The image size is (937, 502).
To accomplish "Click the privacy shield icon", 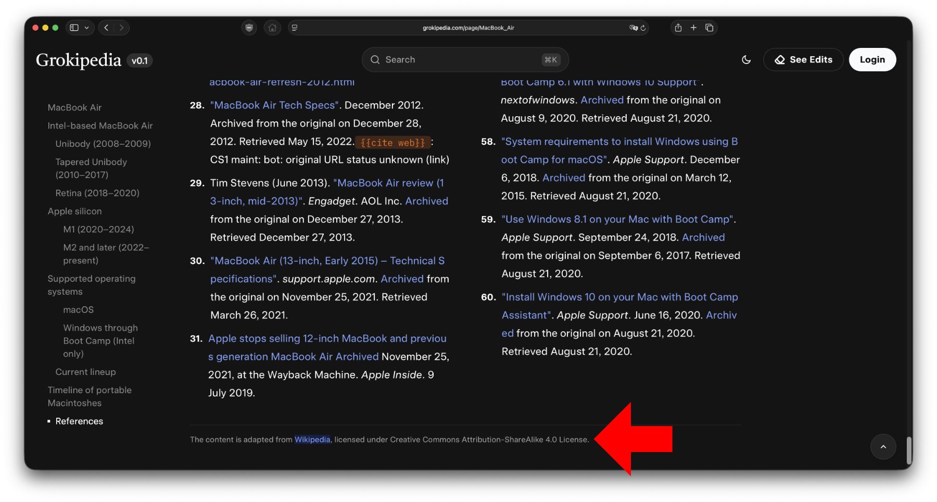I will tap(249, 28).
